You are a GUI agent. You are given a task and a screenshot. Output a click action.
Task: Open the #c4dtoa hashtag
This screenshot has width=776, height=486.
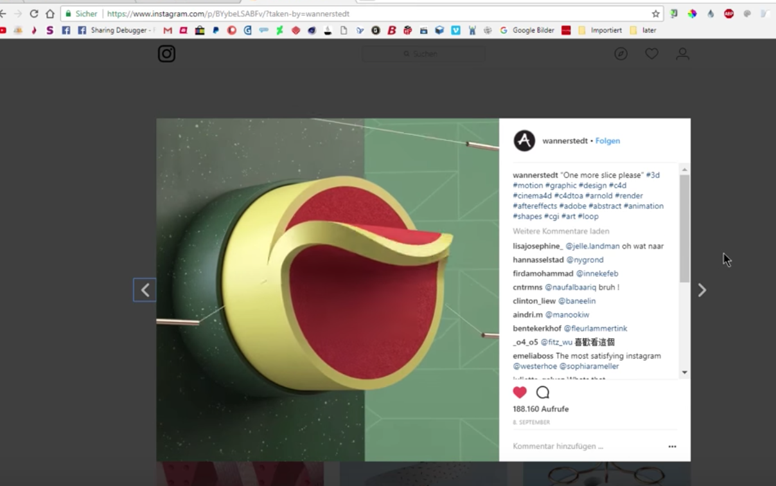click(568, 196)
